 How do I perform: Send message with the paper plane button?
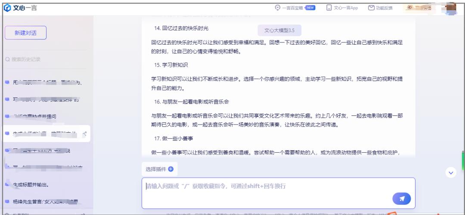402,199
